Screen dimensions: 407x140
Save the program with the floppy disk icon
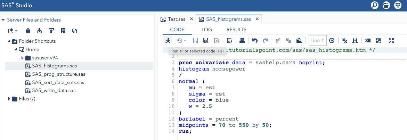(x=195, y=40)
